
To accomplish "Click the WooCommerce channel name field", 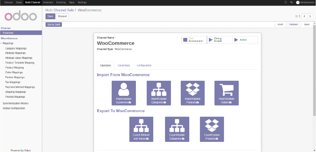I will [116, 43].
